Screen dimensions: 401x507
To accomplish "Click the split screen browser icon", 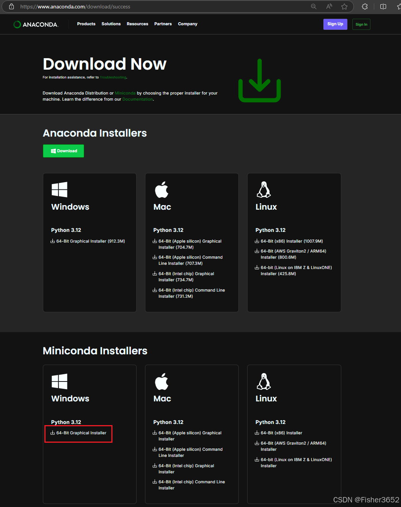I will 383,7.
